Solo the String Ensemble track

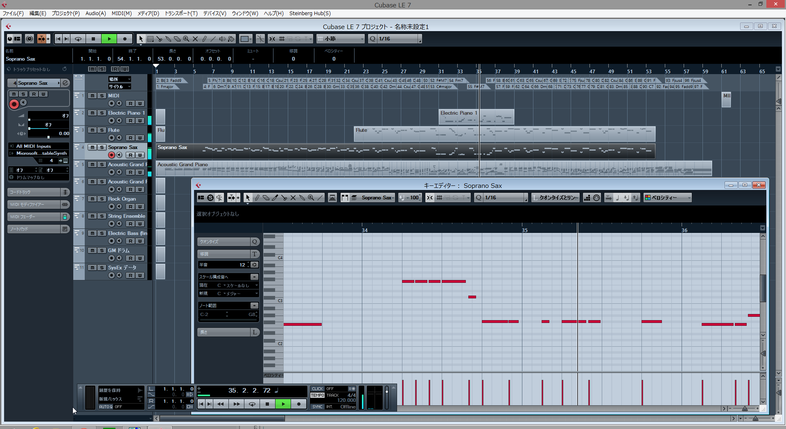point(102,216)
